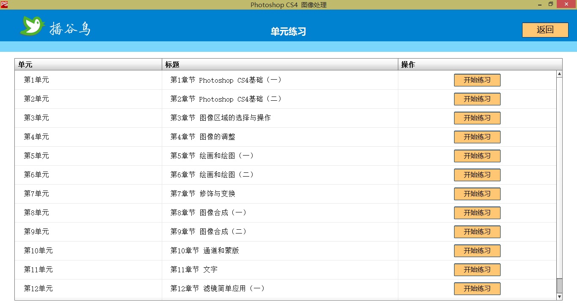This screenshot has height=306, width=577.
Task: Close the Photoshop CS4 图像处理 window
Action: click(566, 5)
